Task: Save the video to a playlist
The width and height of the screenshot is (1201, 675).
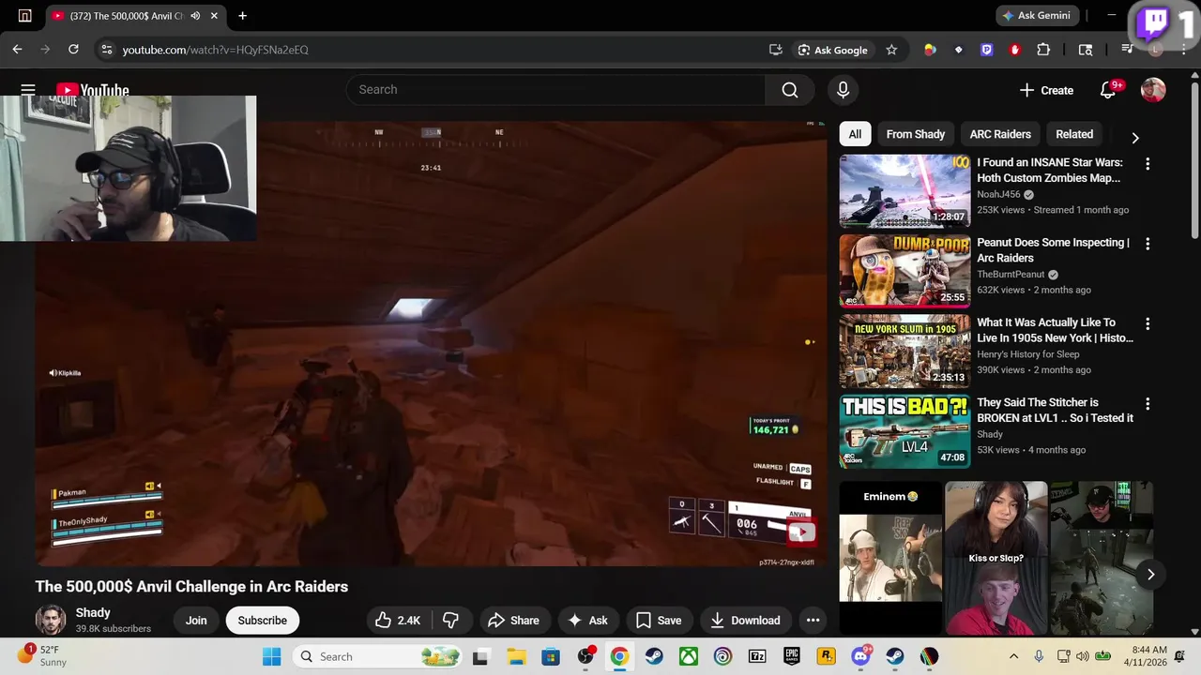Action: tap(659, 620)
